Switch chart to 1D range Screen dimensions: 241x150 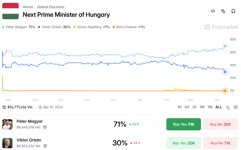tap(194, 107)
